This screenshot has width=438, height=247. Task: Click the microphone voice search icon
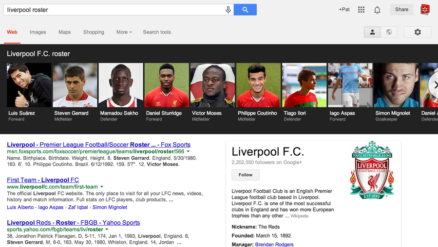[228, 10]
